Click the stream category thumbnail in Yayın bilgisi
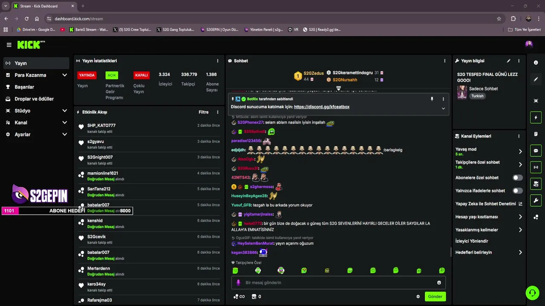This screenshot has height=306, width=545. click(462, 92)
